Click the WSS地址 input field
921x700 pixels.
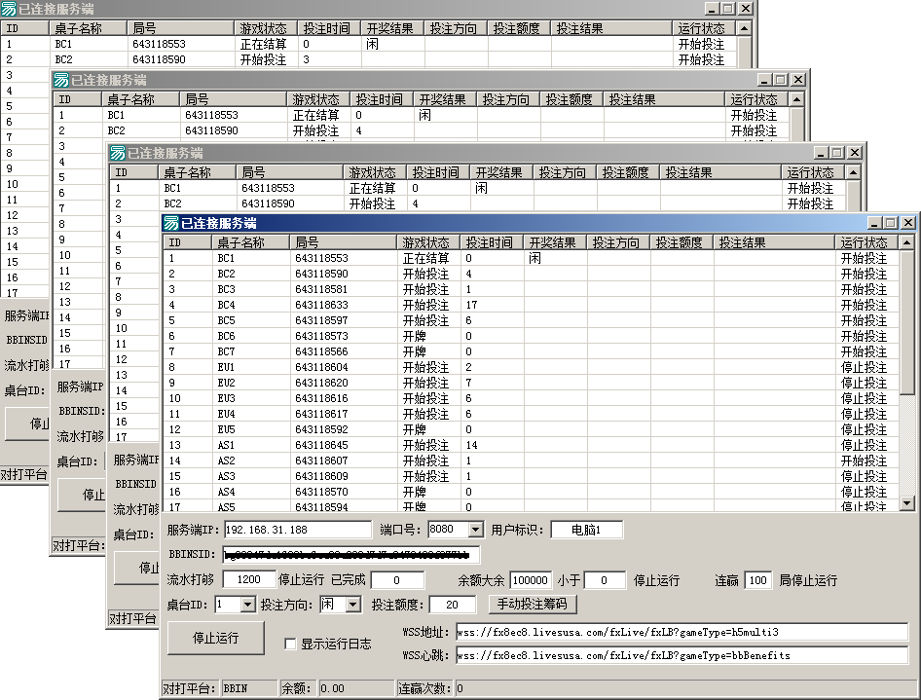[681, 632]
